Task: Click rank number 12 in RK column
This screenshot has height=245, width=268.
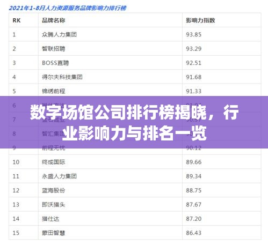Action: 16,190
